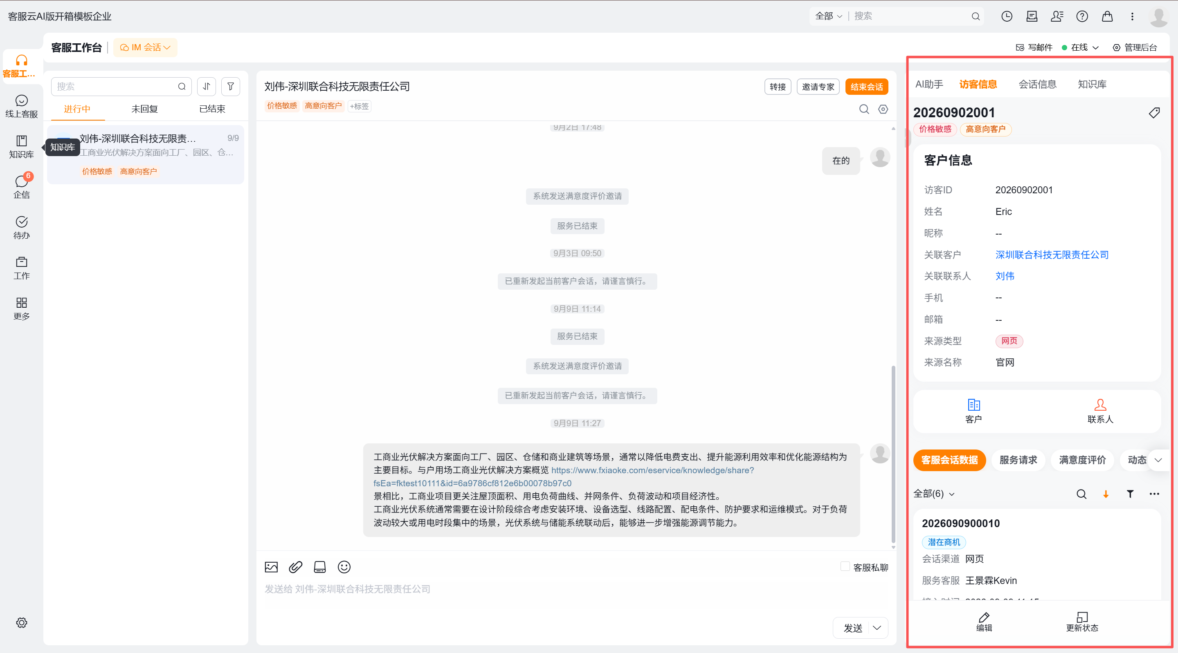This screenshot has height=653, width=1178.
Task: Open chat settings hexagon icon
Action: tap(883, 109)
